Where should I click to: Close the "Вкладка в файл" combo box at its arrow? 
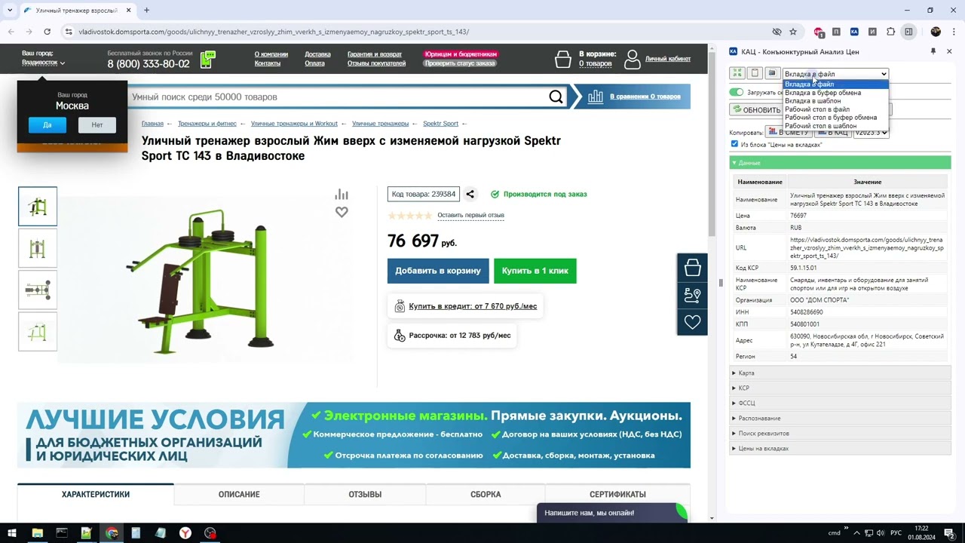tap(884, 74)
